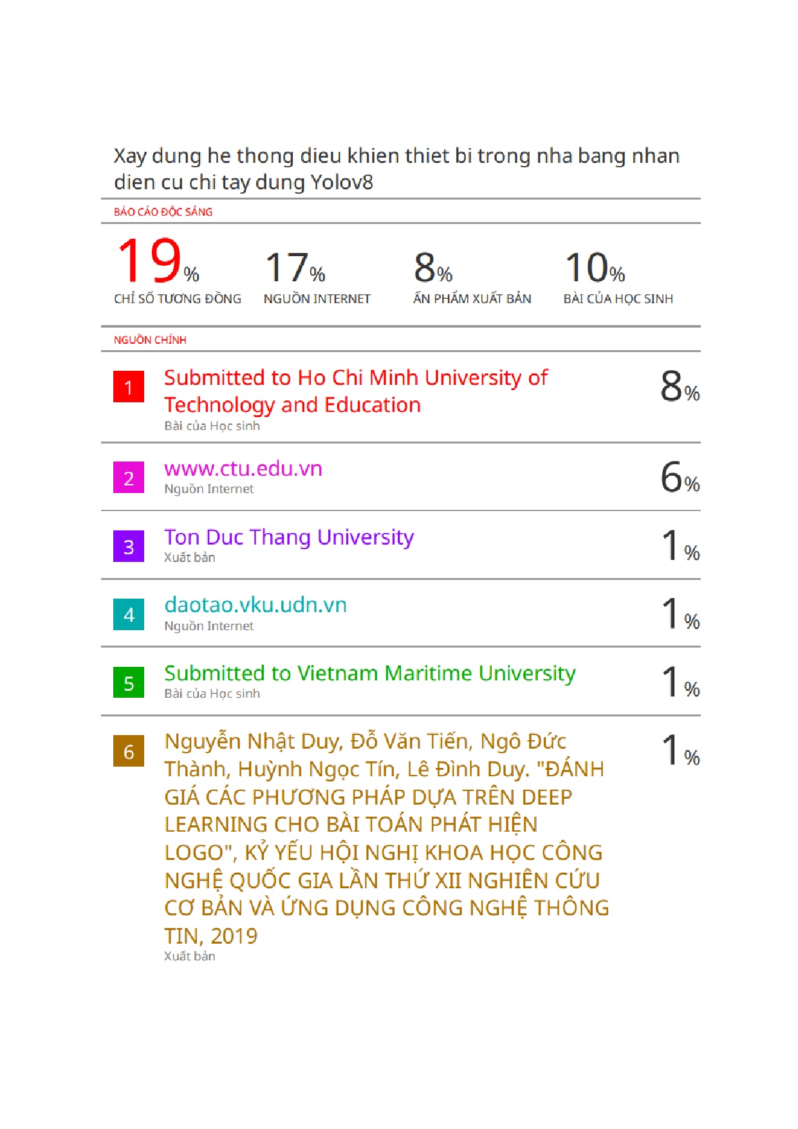Image resolution: width=798 pixels, height=1129 pixels.
Task: Click the Báo cáo độc sáng heading
Action: (x=163, y=212)
